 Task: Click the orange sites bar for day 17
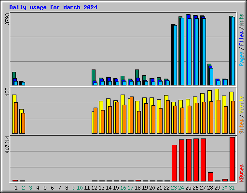[x=132, y=115]
